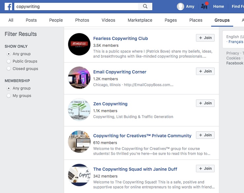Screen dimensions: 244x193
Task: Join Copywriting for Creatives Private Community
Action: click(205, 135)
